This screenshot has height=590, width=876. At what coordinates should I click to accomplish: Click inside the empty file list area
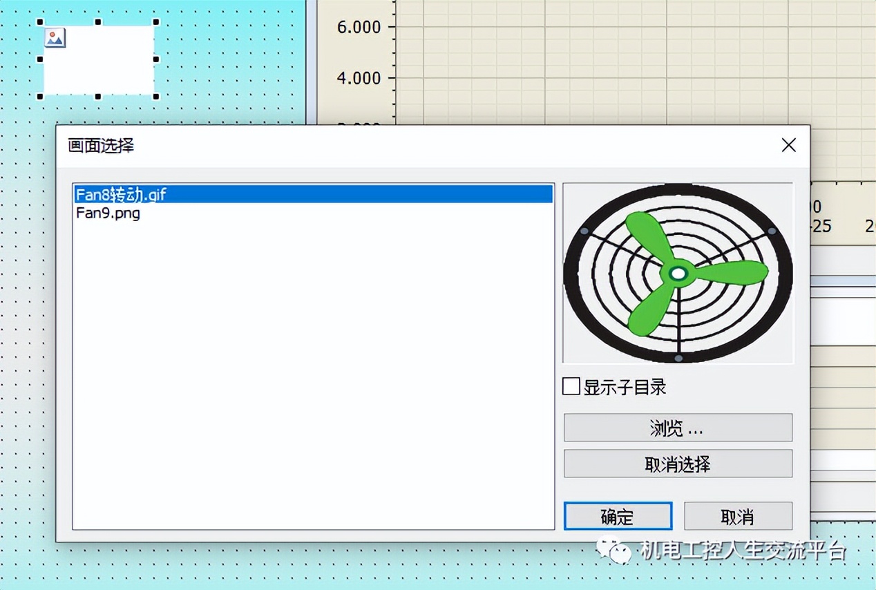tap(311, 345)
